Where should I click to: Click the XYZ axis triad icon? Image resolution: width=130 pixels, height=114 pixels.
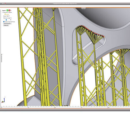point(3,100)
